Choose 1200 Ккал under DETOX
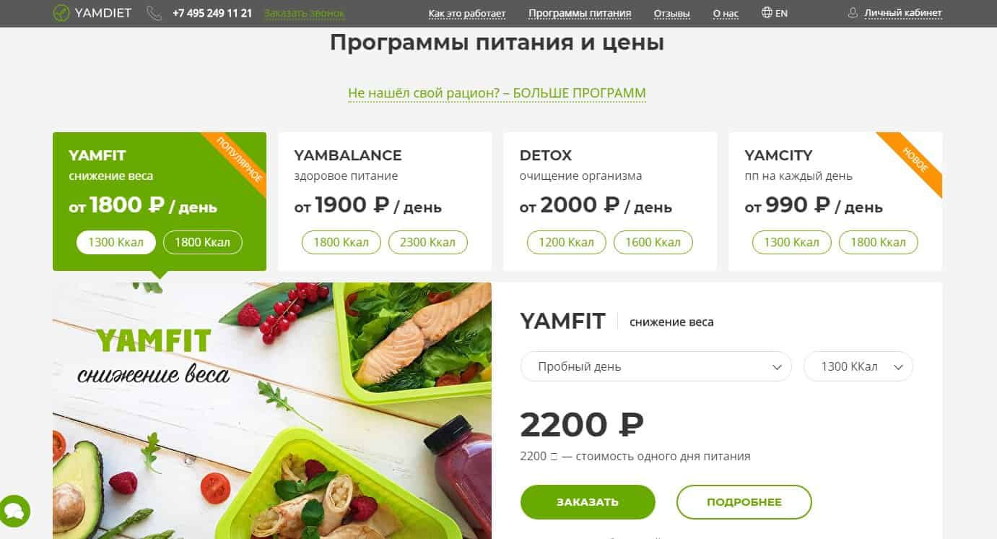 point(567,242)
